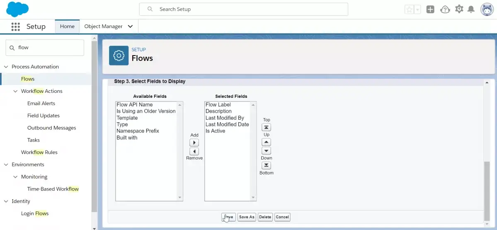Open Outbound Messages in the sidebar

tap(52, 128)
